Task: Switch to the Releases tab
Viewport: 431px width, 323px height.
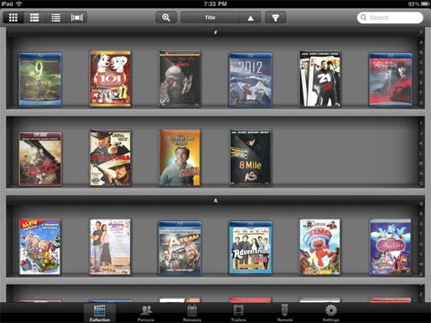Action: [192, 313]
